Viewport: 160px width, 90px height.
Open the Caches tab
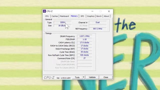(x=55, y=16)
